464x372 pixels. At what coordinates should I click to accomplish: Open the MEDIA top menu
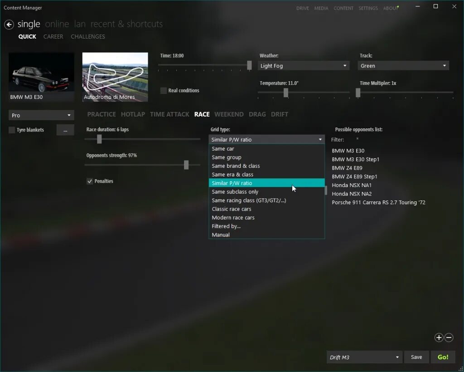pos(321,8)
